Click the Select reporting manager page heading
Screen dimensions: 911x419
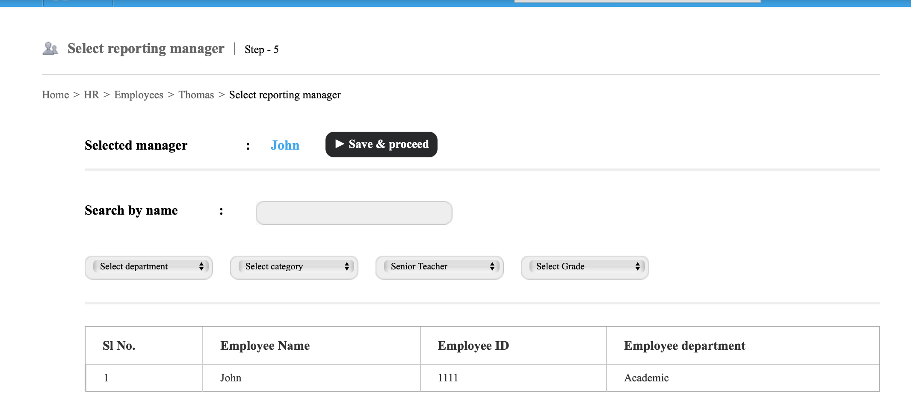146,49
